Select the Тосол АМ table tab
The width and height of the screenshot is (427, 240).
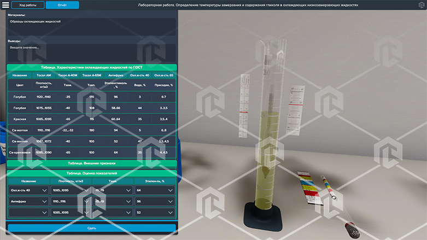pyautogui.click(x=44, y=75)
